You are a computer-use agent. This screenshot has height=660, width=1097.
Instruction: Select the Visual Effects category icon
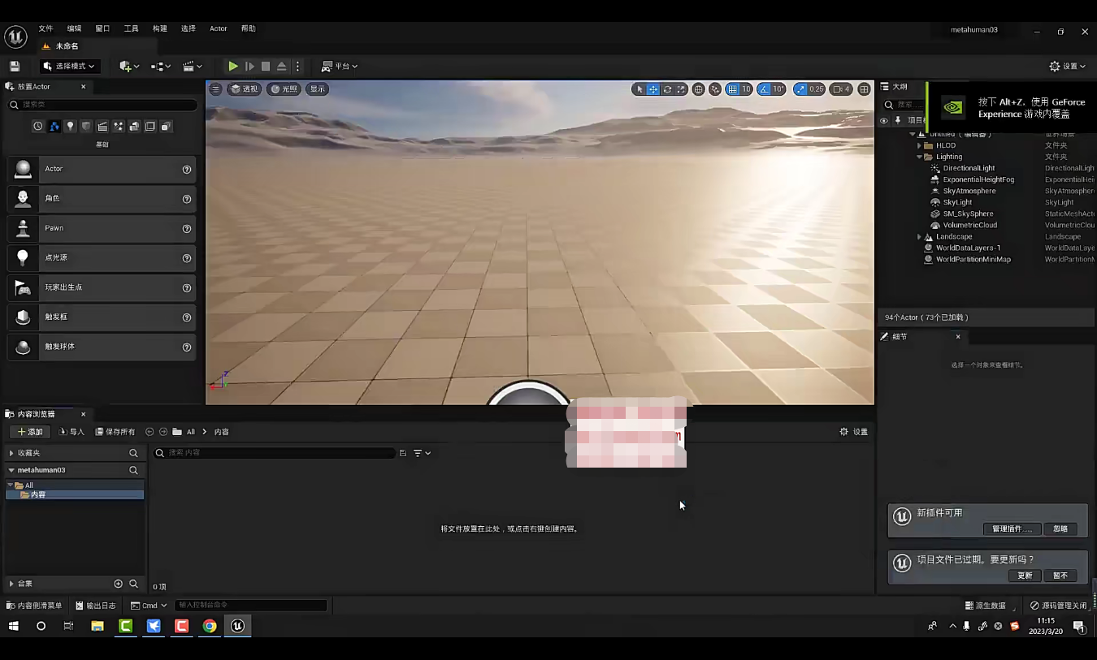coord(119,127)
